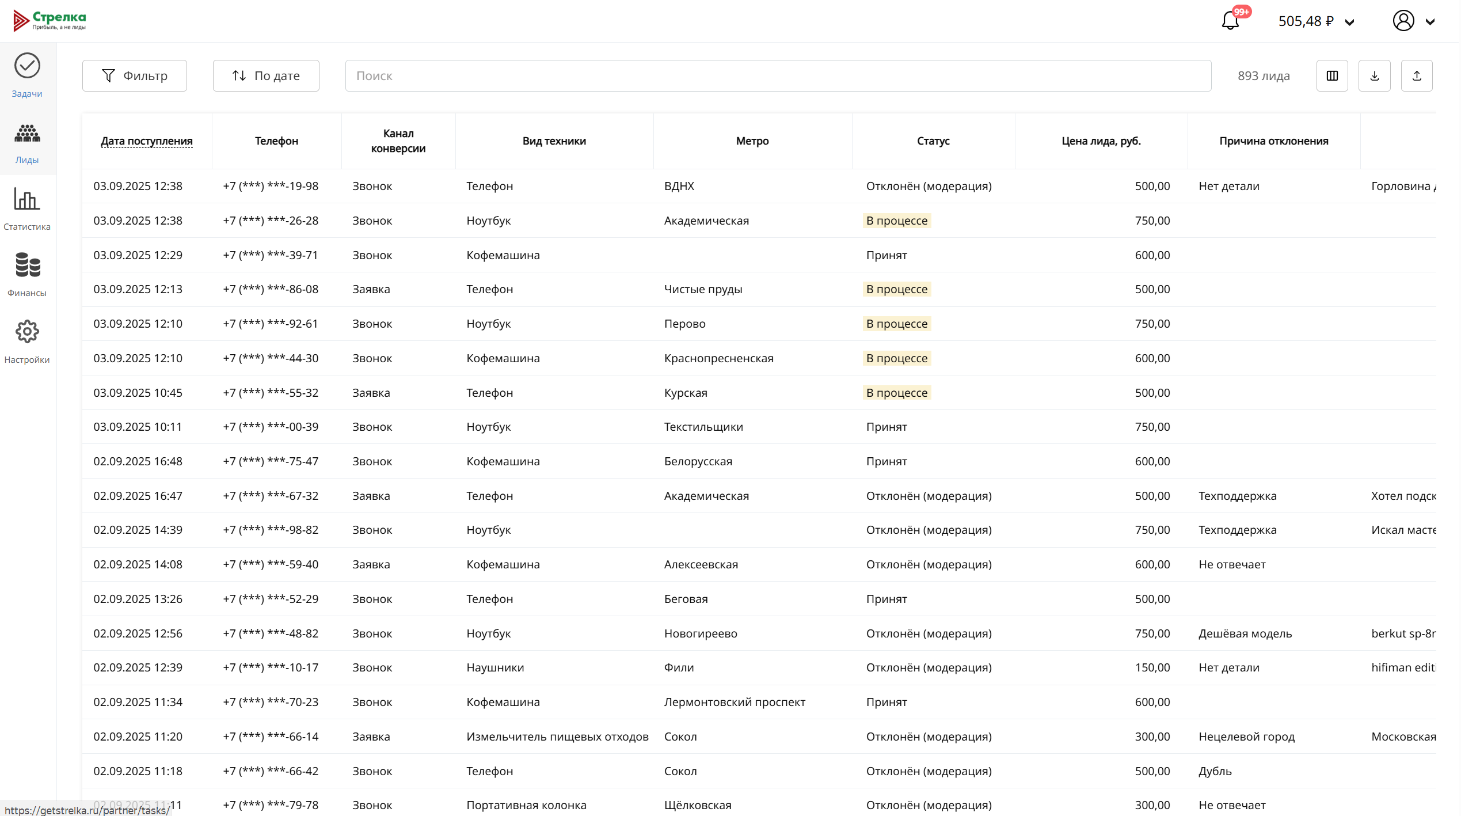1461x816 pixels.
Task: Click into the Поиск search field
Action: 778,76
